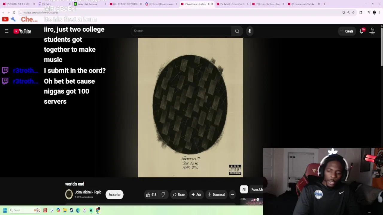The height and width of the screenshot is (215, 383).
Task: Start voice search with the microphone
Action: point(250,31)
